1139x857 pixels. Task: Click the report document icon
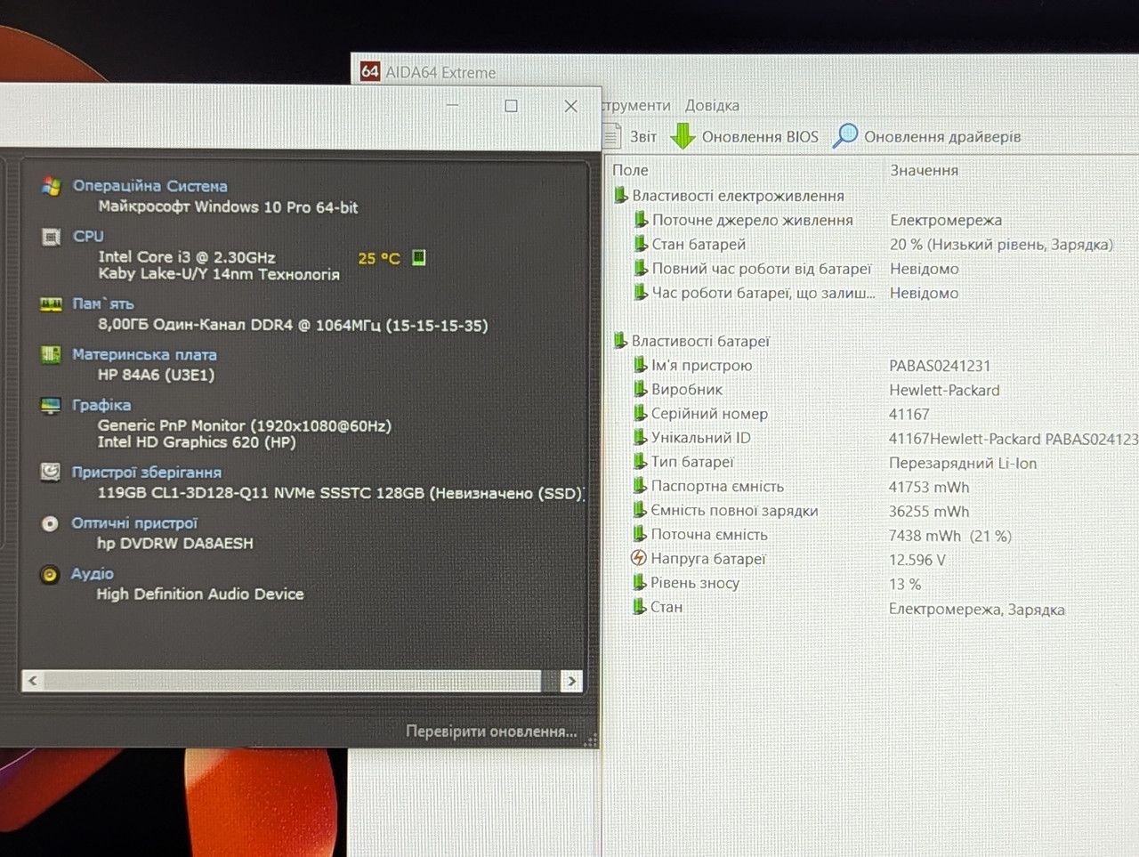pos(611,136)
